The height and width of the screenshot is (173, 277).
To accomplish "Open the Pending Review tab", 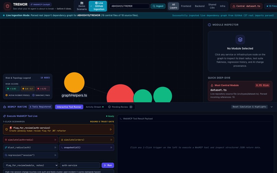I will click(120, 107).
